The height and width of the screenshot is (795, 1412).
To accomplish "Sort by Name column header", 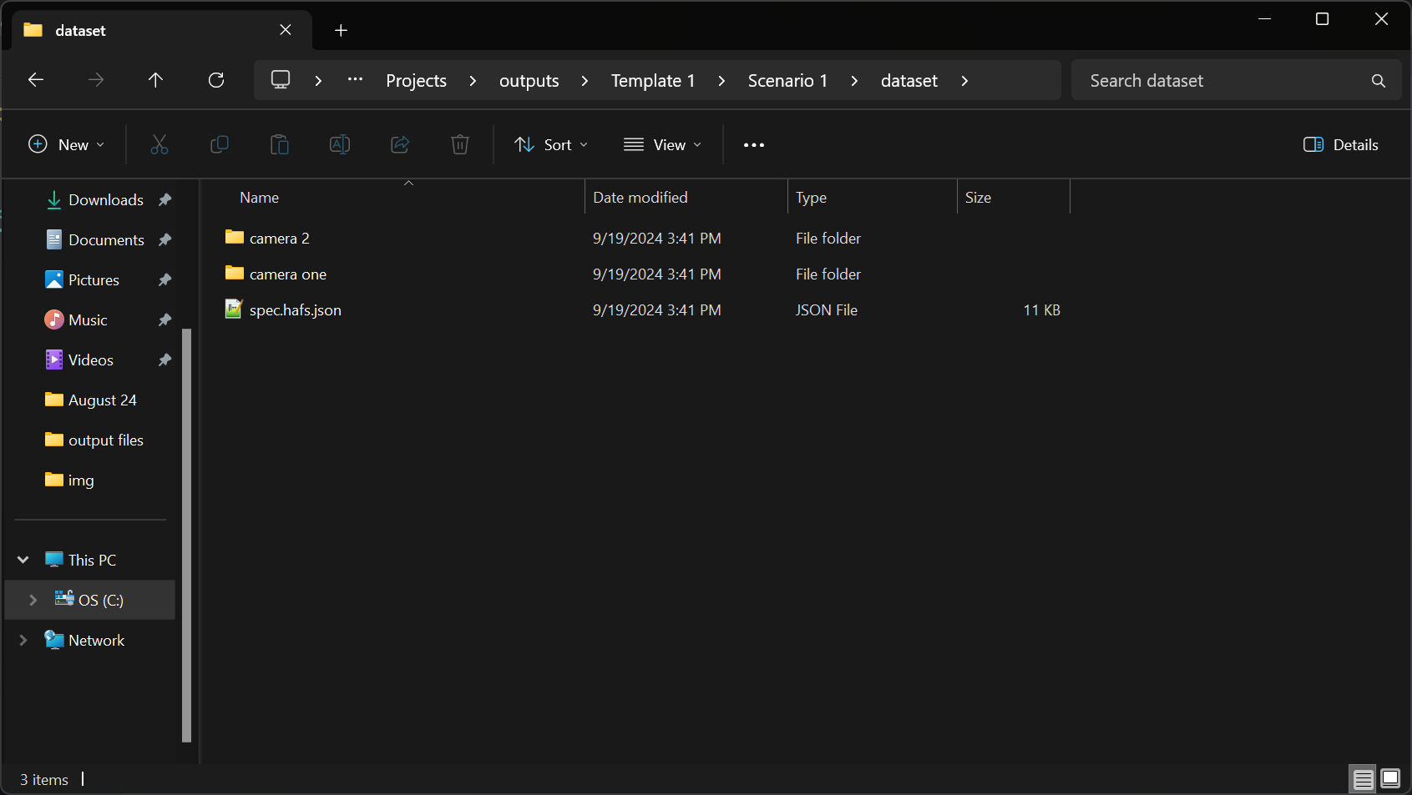I will (x=259, y=198).
